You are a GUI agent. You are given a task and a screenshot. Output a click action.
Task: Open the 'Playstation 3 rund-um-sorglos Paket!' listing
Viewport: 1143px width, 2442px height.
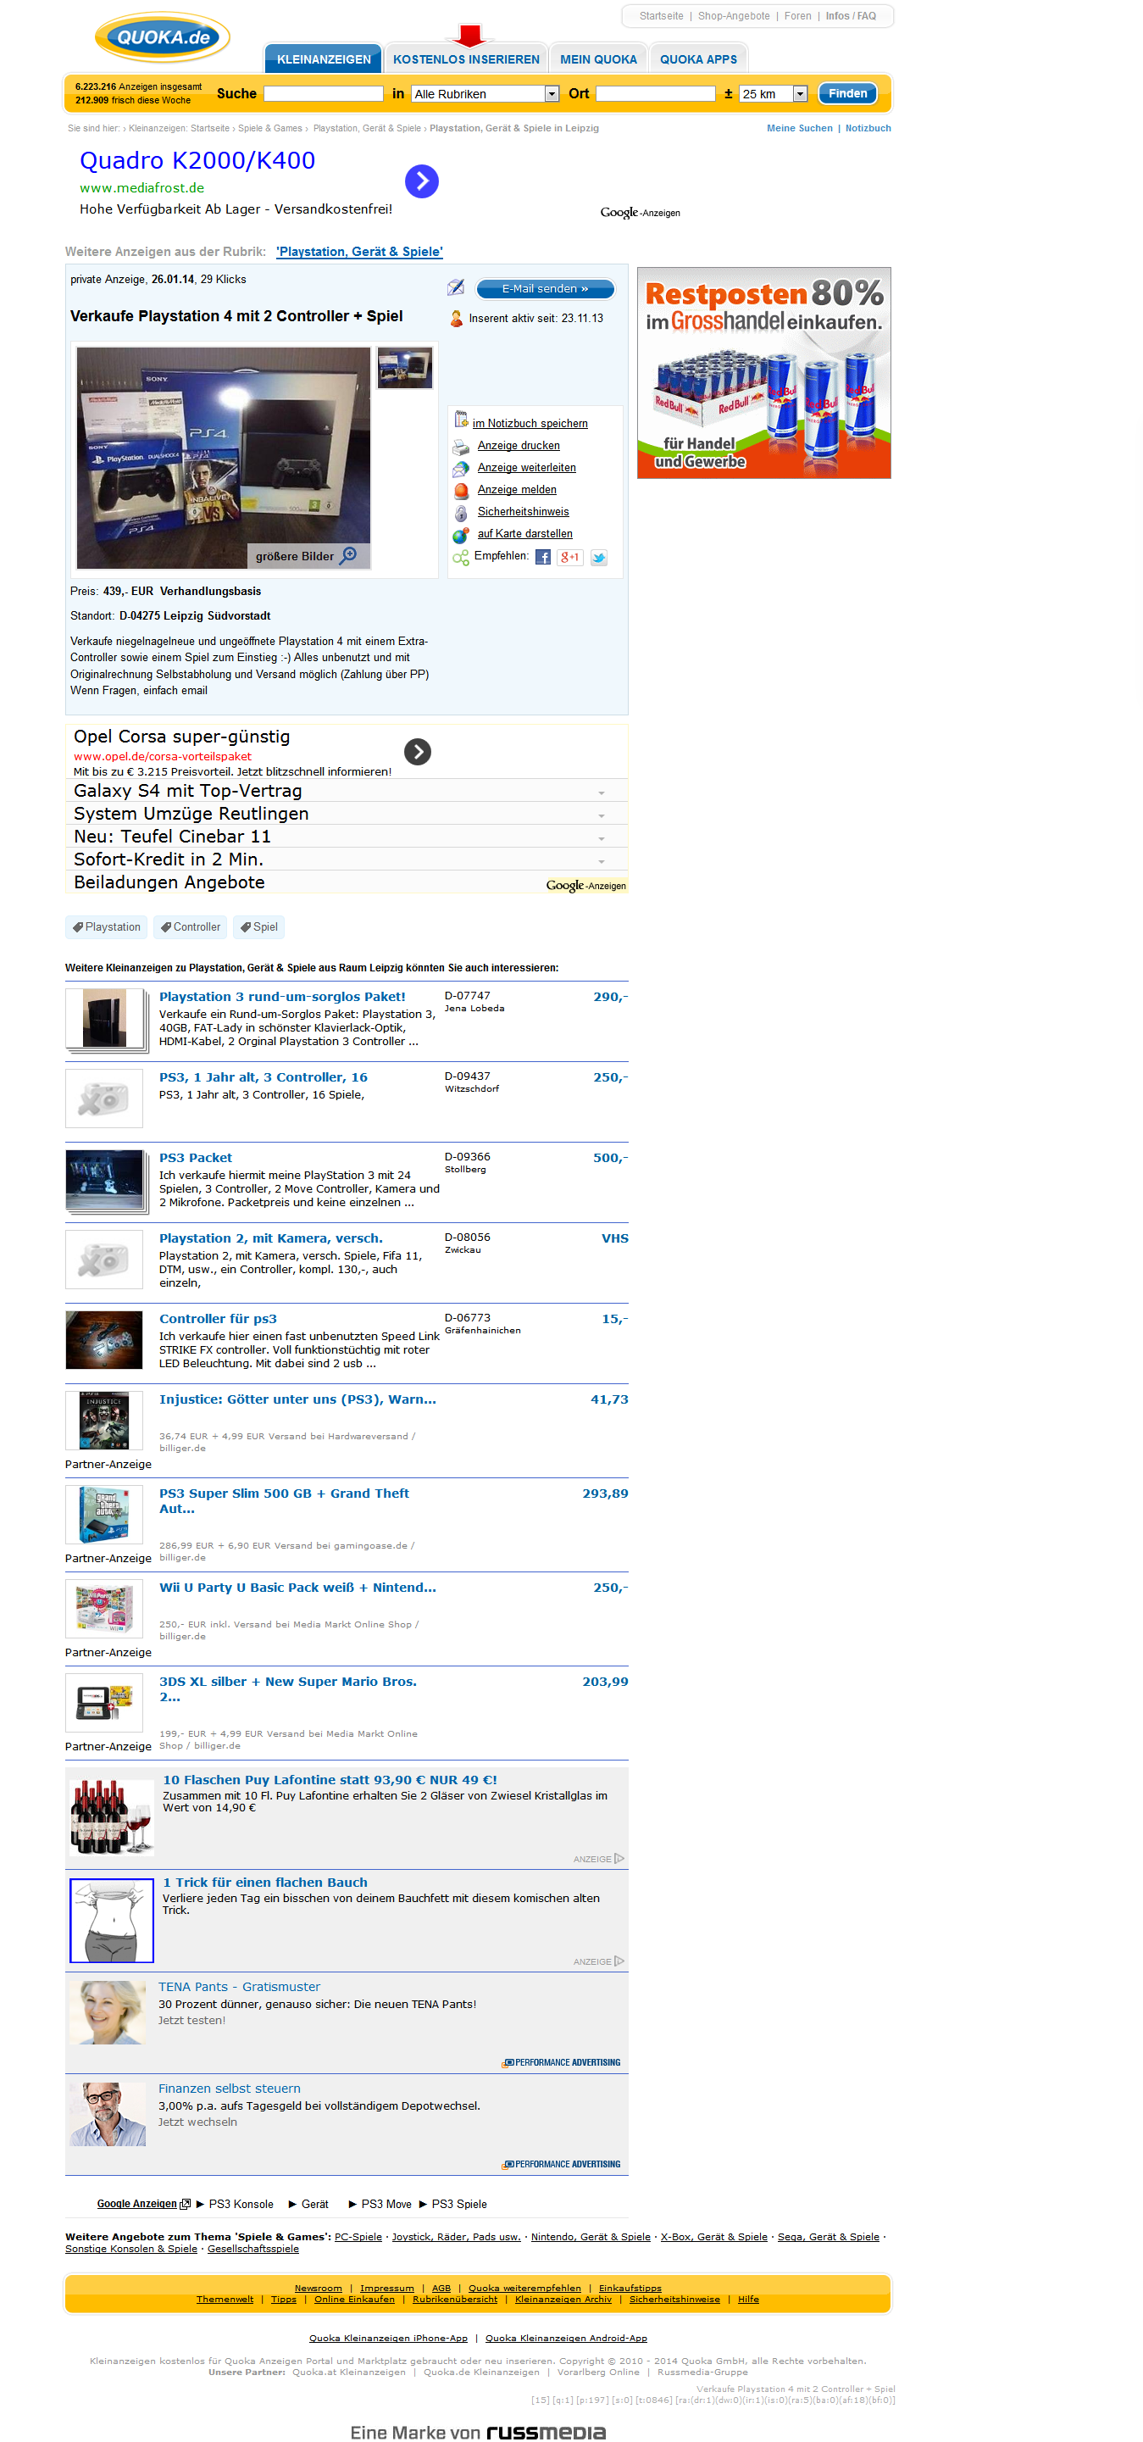coord(282,996)
